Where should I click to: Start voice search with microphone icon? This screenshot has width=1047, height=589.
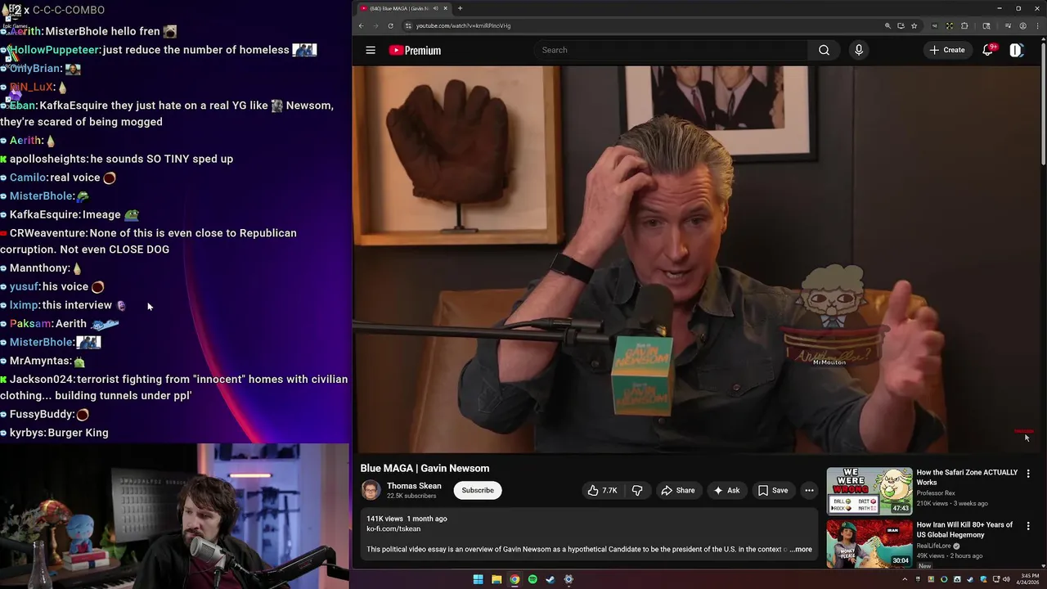[x=858, y=50]
